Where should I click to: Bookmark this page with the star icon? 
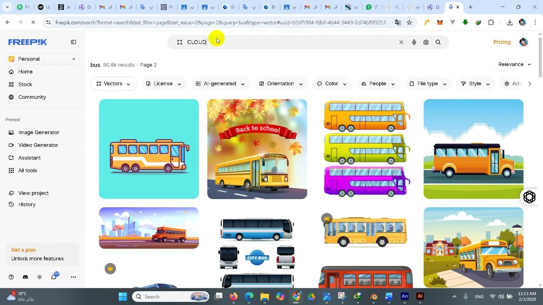[x=409, y=22]
